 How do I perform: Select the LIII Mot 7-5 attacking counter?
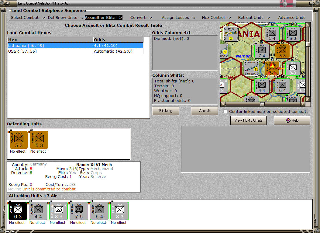click(79, 211)
